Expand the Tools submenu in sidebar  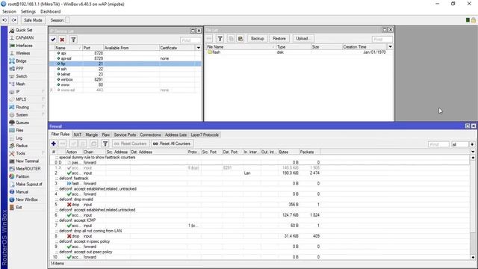pyautogui.click(x=20, y=153)
